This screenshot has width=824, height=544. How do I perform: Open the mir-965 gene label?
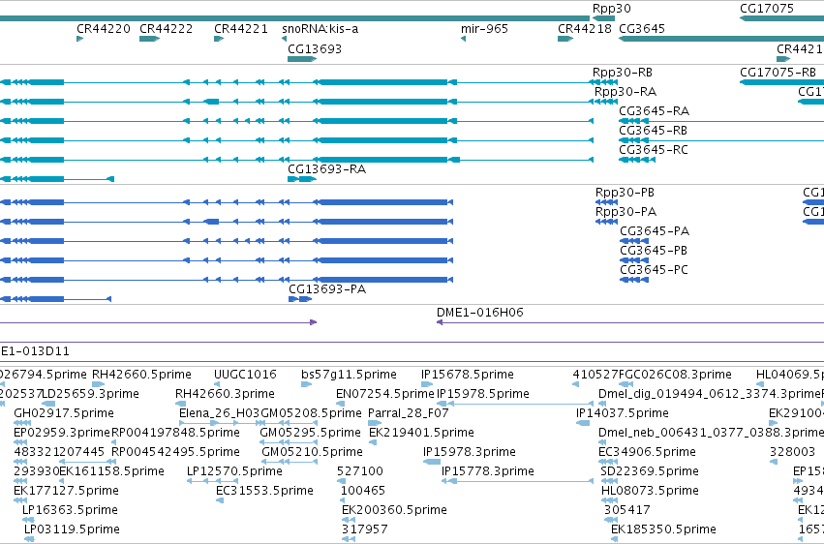click(484, 29)
